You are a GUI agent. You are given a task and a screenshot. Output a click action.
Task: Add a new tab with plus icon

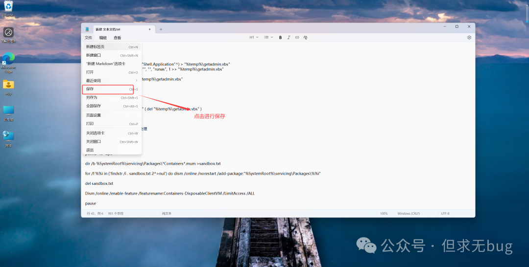(x=161, y=29)
